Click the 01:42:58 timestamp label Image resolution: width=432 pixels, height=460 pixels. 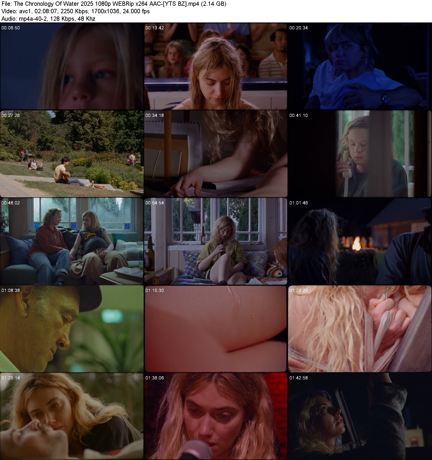point(299,378)
